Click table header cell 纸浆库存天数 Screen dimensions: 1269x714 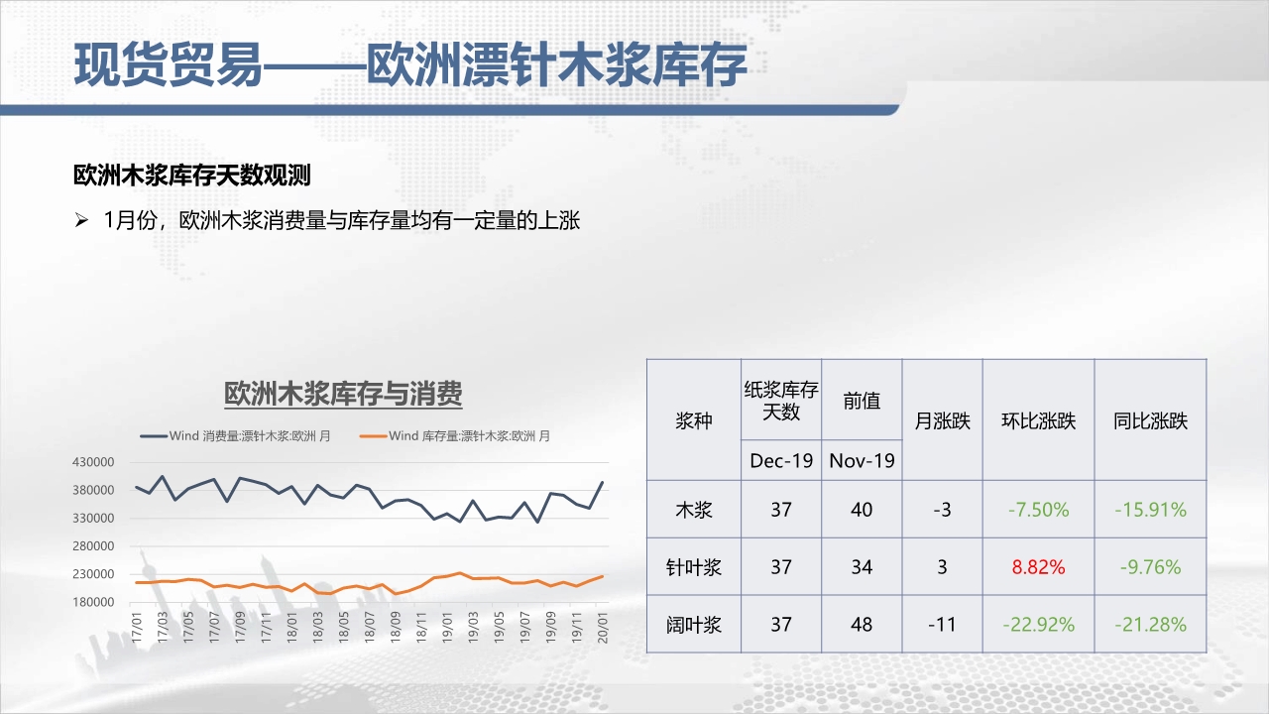(781, 401)
